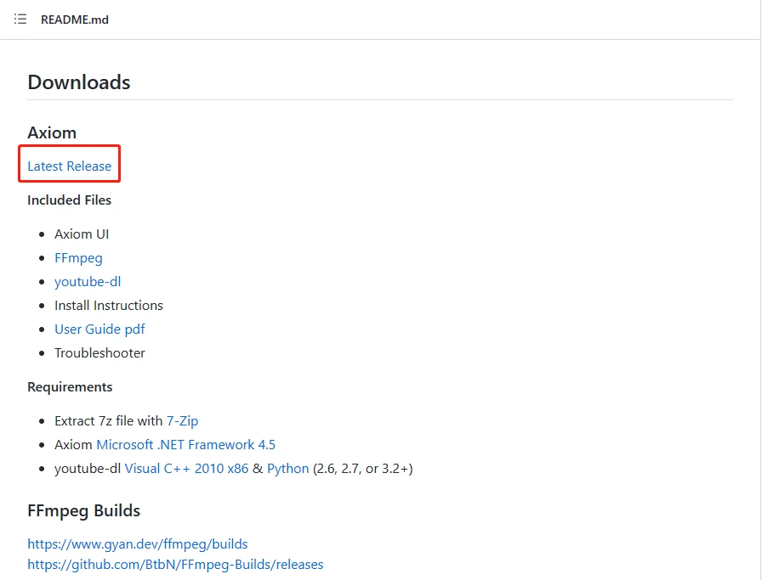Image resolution: width=762 pixels, height=580 pixels.
Task: Open the Python requirement link
Action: tap(287, 468)
